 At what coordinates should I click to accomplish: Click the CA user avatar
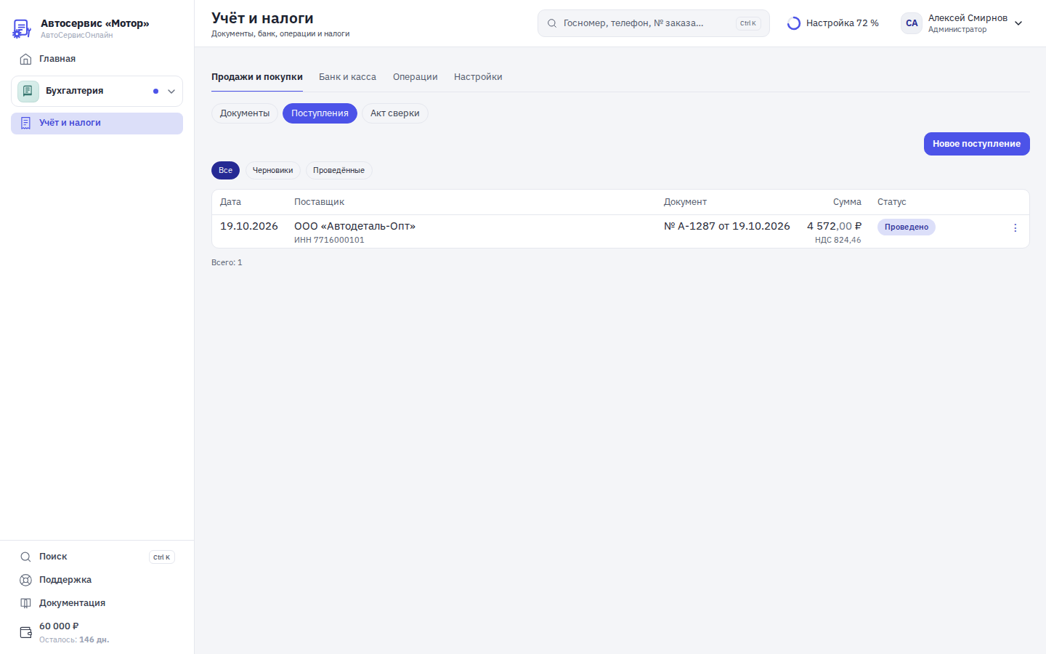(912, 23)
